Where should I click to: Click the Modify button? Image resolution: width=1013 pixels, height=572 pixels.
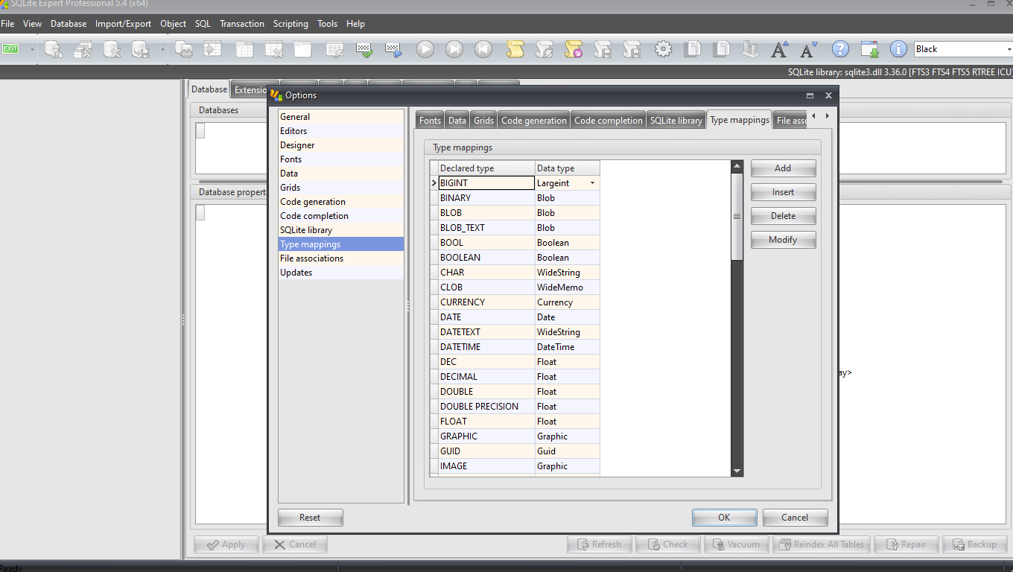[x=783, y=240]
